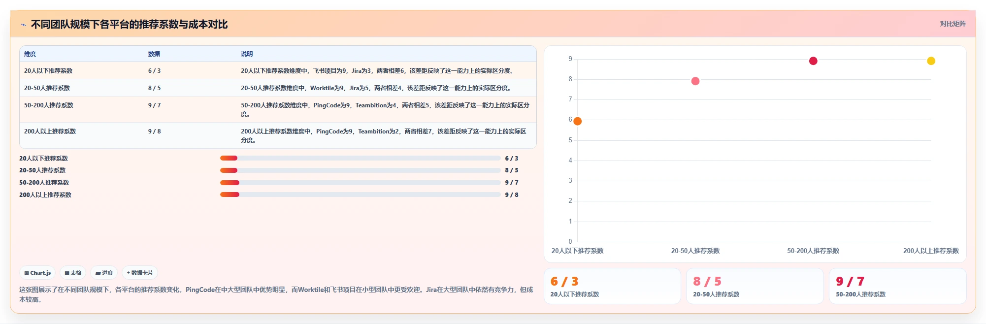The height and width of the screenshot is (324, 986).
Task: Click the y-axis tick label 0
Action: pos(570,241)
